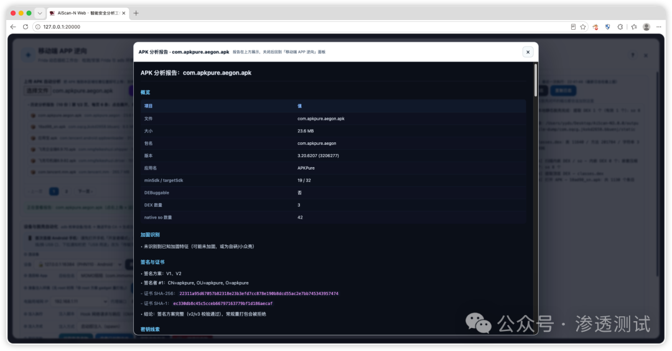The height and width of the screenshot is (351, 672).
Task: Click the report dialog's vertical scrollbar thumb
Action: coord(535,80)
